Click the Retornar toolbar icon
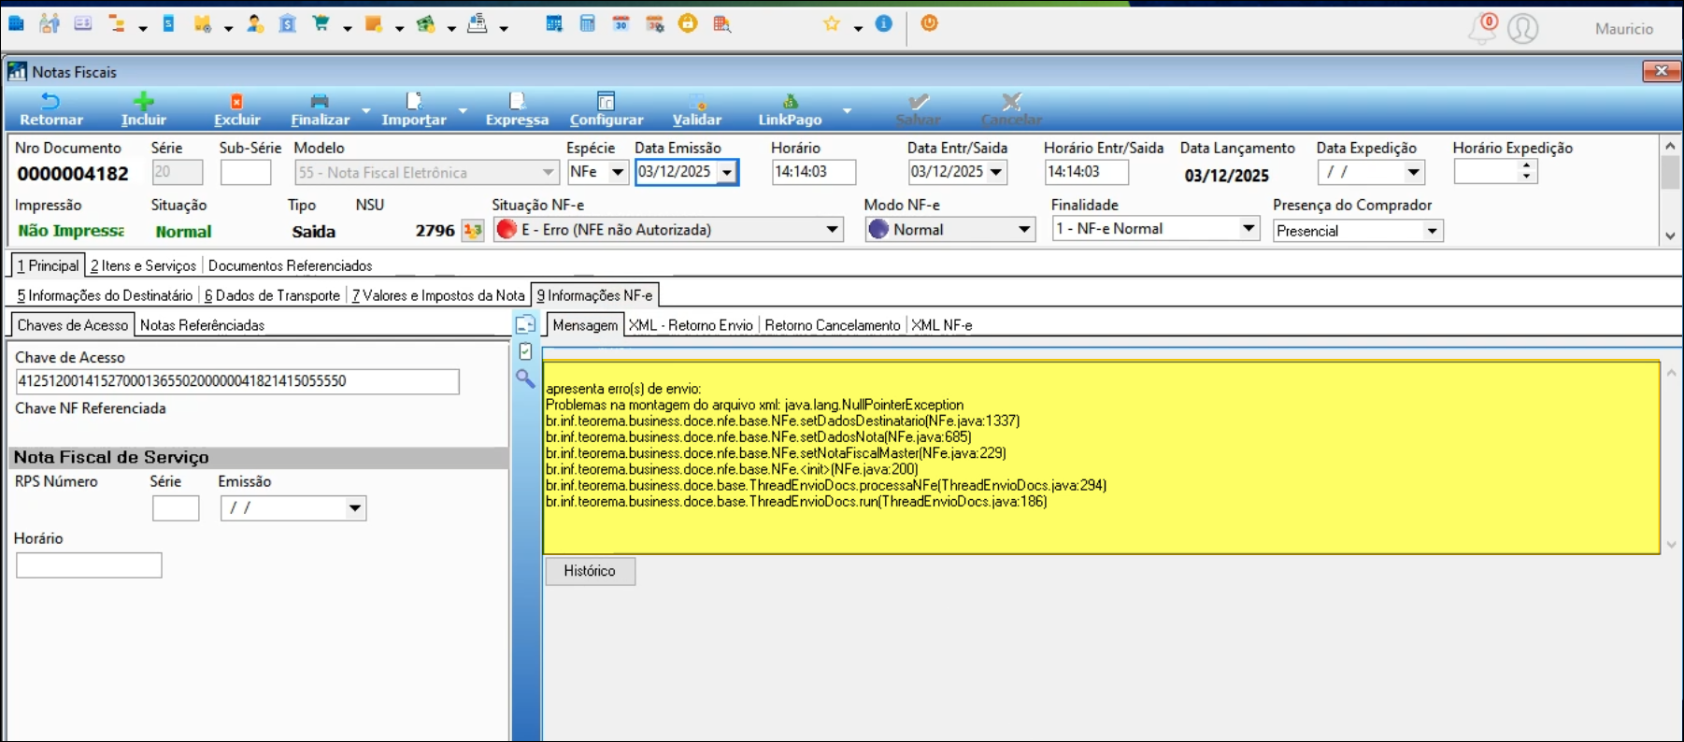The width and height of the screenshot is (1684, 742). point(50,102)
